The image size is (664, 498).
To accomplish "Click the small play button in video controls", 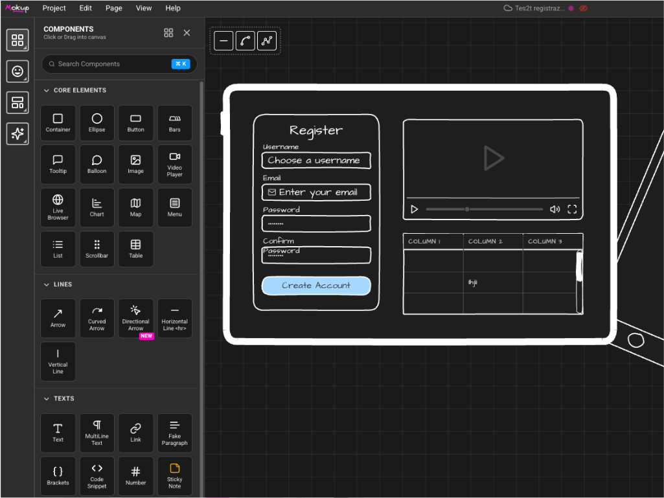I will point(415,209).
